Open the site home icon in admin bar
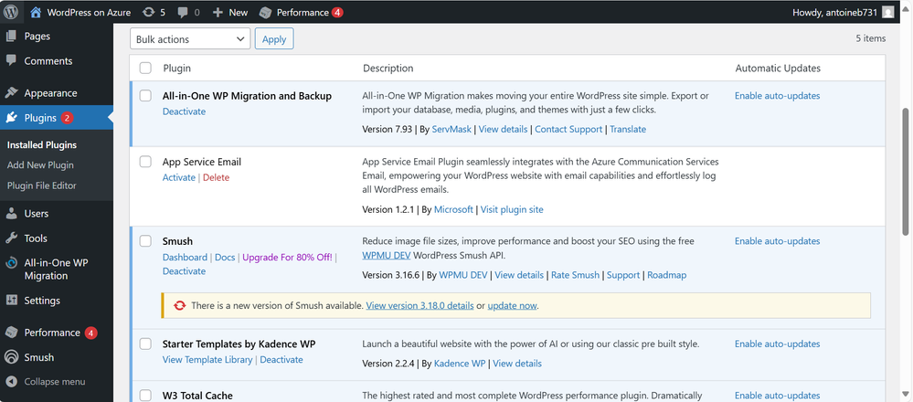Viewport: 913px width, 402px height. (37, 12)
